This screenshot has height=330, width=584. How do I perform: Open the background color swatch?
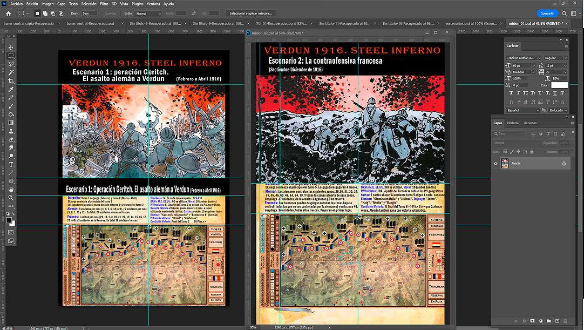click(13, 224)
